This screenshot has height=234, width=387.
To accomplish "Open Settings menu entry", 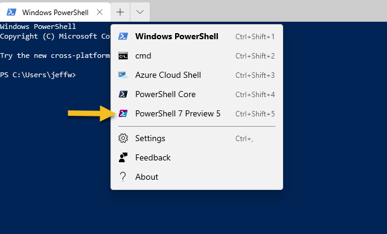I will [197, 138].
